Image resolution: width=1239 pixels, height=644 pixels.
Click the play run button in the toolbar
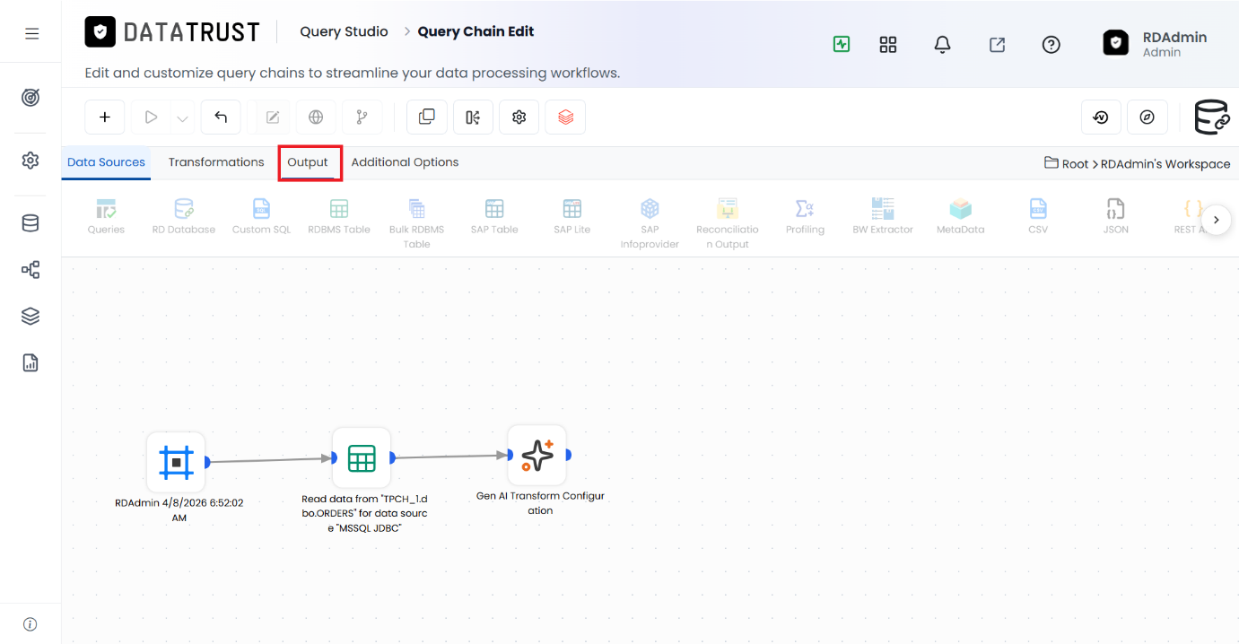tap(151, 117)
